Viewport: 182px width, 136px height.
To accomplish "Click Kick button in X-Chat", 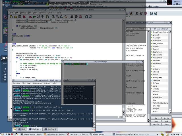I will pos(166,121).
